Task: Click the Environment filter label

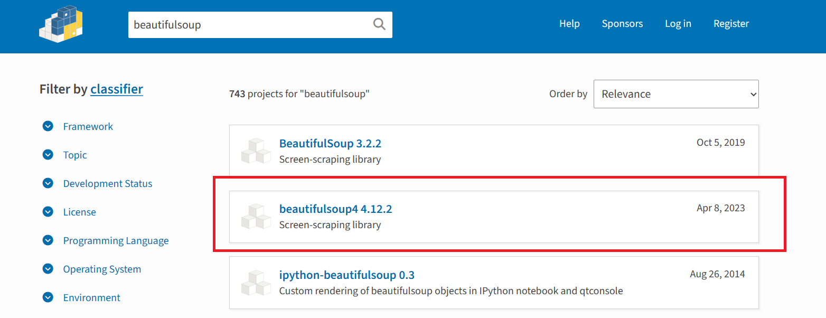Action: [x=91, y=297]
